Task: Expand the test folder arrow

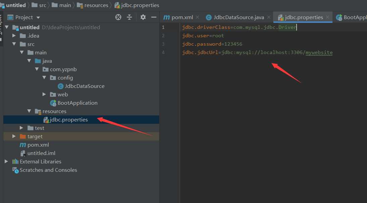Action: [21, 128]
